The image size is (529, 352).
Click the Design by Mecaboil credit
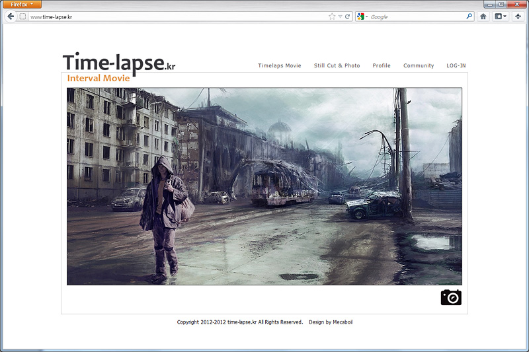pyautogui.click(x=331, y=322)
